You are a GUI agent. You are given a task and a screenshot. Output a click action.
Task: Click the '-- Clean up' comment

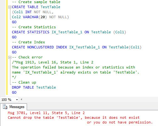click(x=24, y=82)
